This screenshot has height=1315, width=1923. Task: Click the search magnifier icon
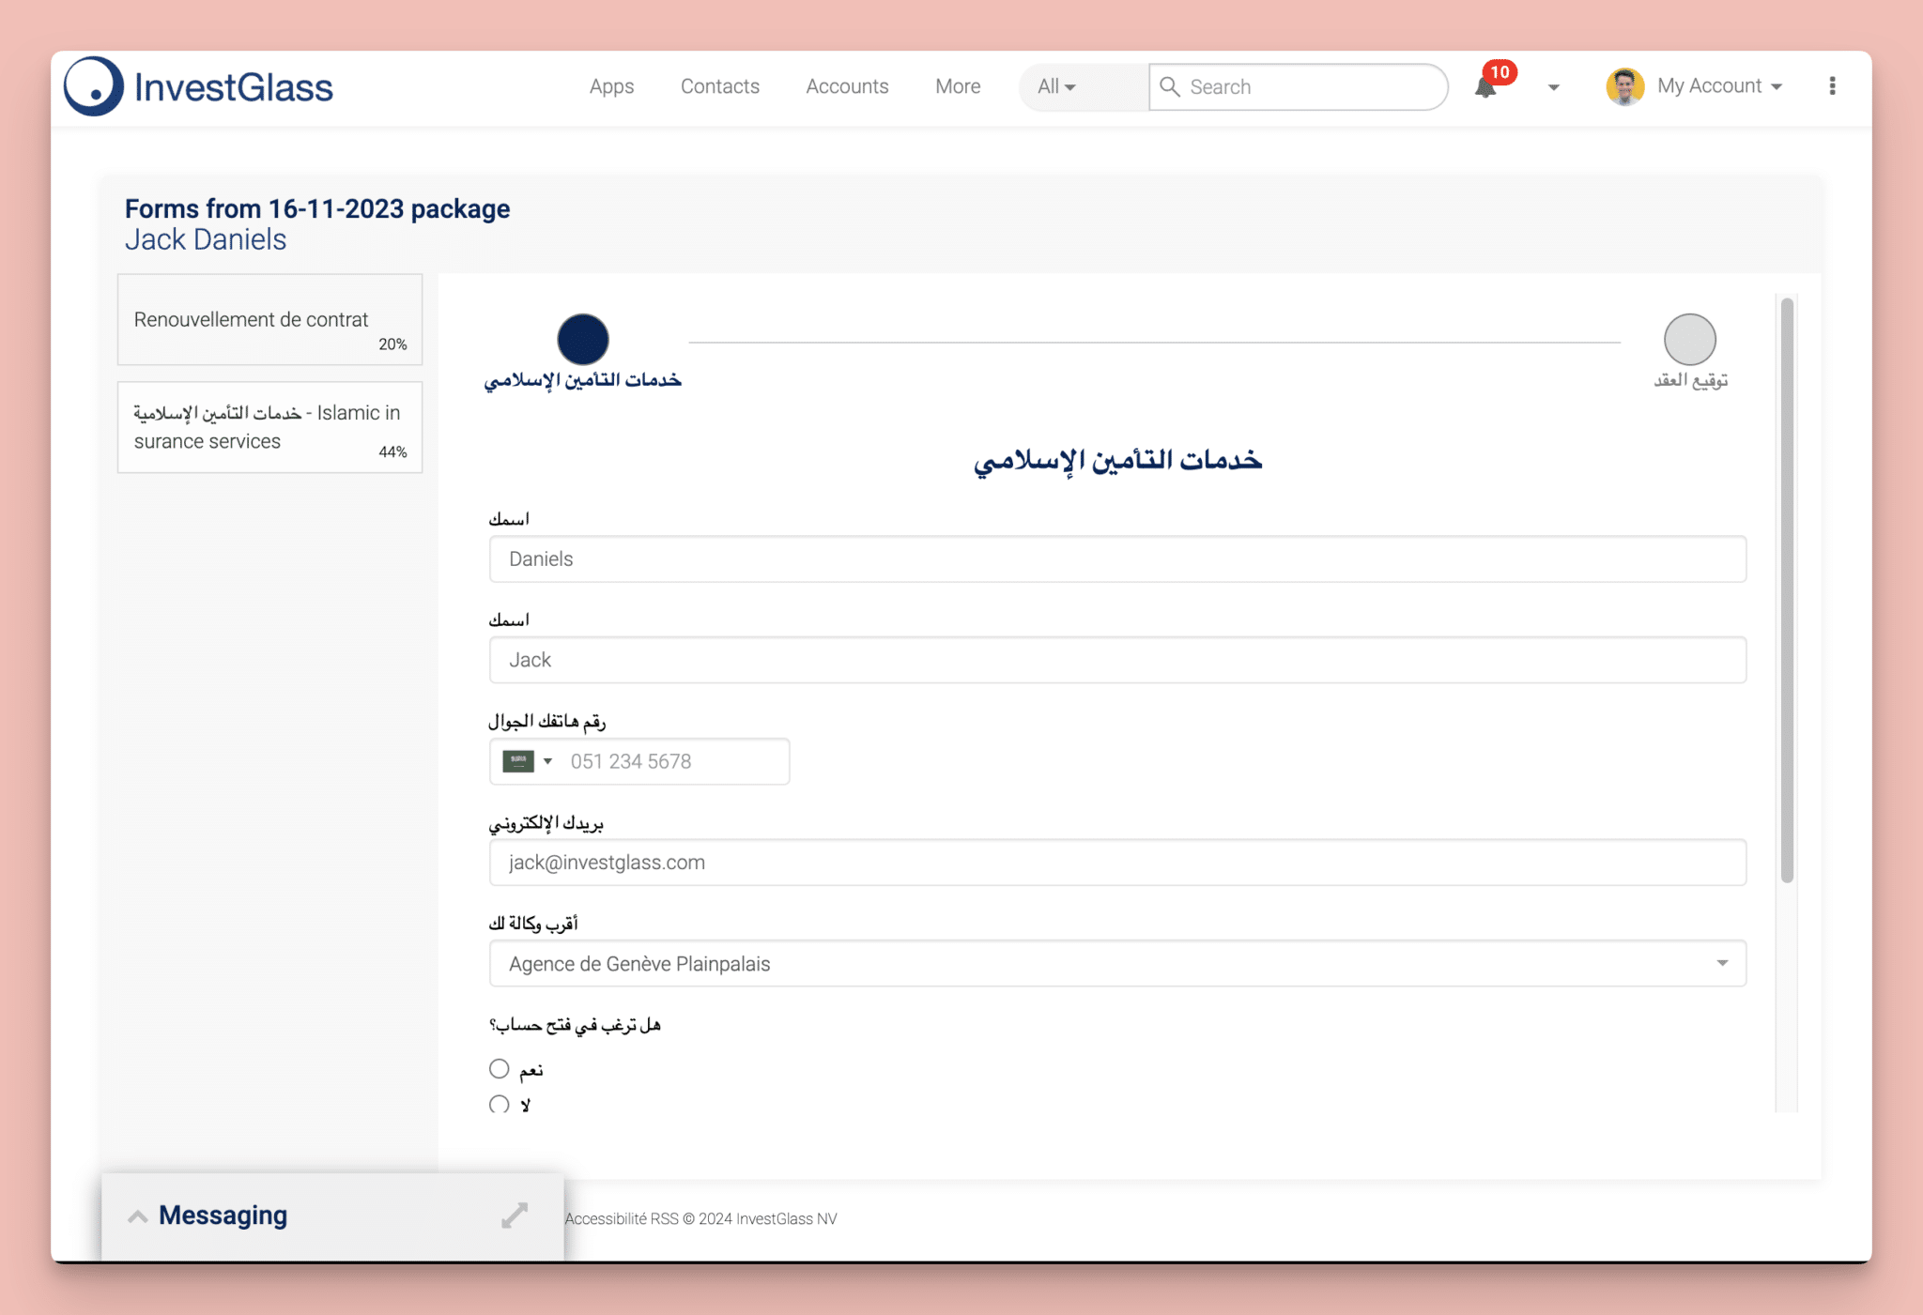(x=1169, y=86)
